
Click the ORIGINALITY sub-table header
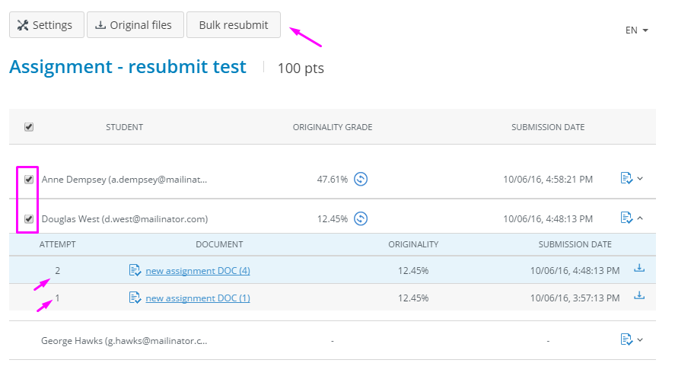[413, 244]
